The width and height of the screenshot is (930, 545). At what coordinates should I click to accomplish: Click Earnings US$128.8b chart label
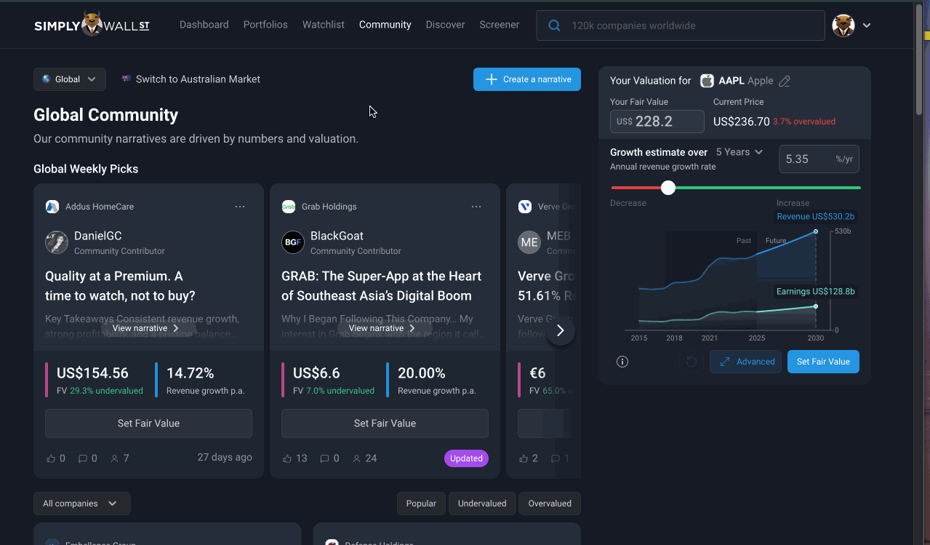[x=816, y=292]
